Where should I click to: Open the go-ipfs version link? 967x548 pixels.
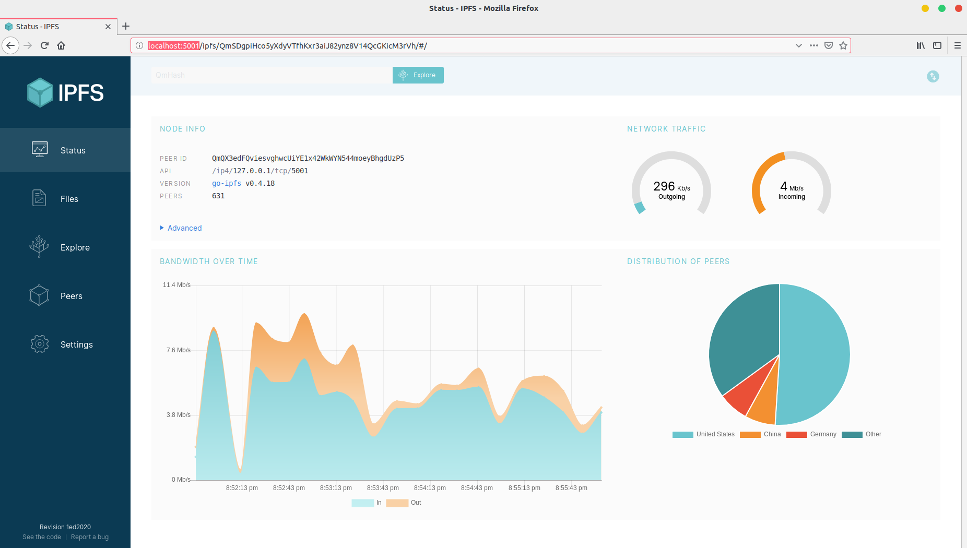coord(227,183)
